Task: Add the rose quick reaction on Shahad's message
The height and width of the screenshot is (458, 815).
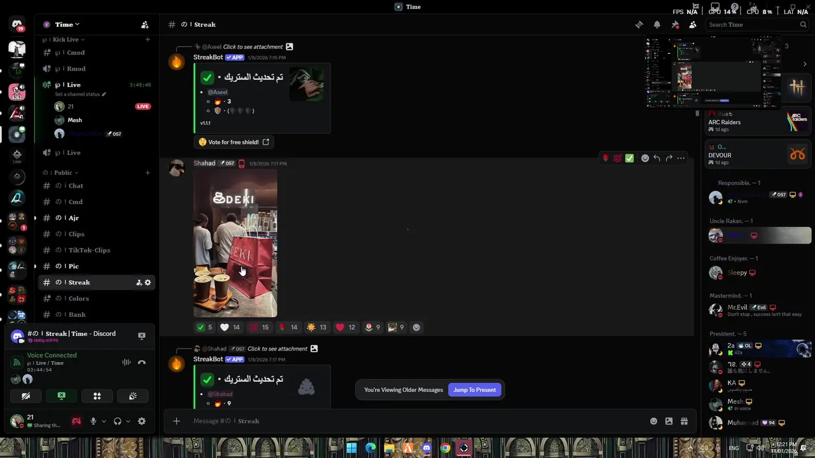Action: [605, 158]
